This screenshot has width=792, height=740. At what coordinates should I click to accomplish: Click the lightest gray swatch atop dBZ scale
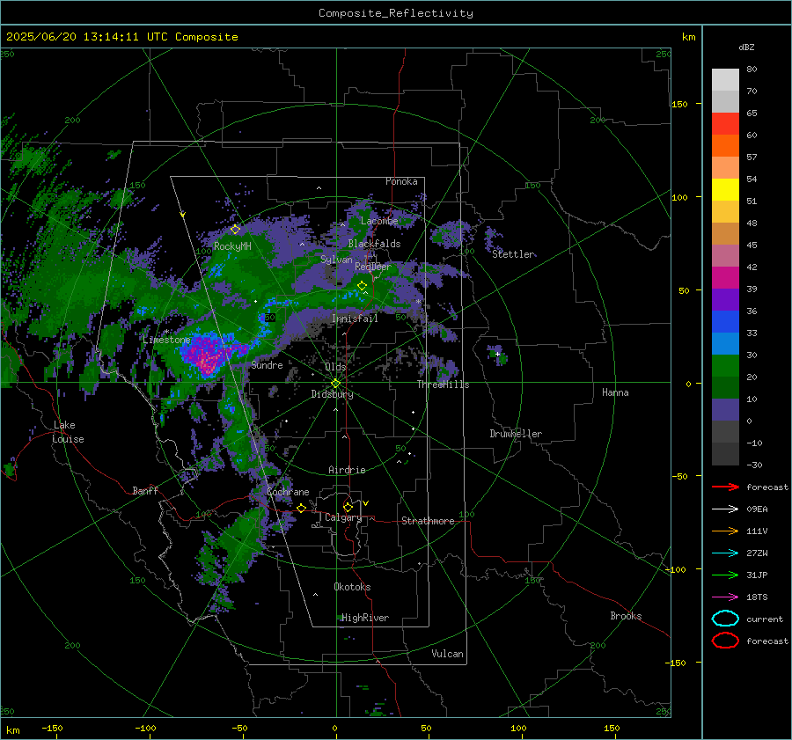[x=725, y=80]
